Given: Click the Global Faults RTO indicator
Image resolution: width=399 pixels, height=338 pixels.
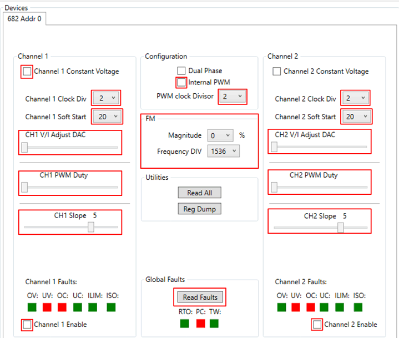Looking at the screenshot, I should point(185,323).
